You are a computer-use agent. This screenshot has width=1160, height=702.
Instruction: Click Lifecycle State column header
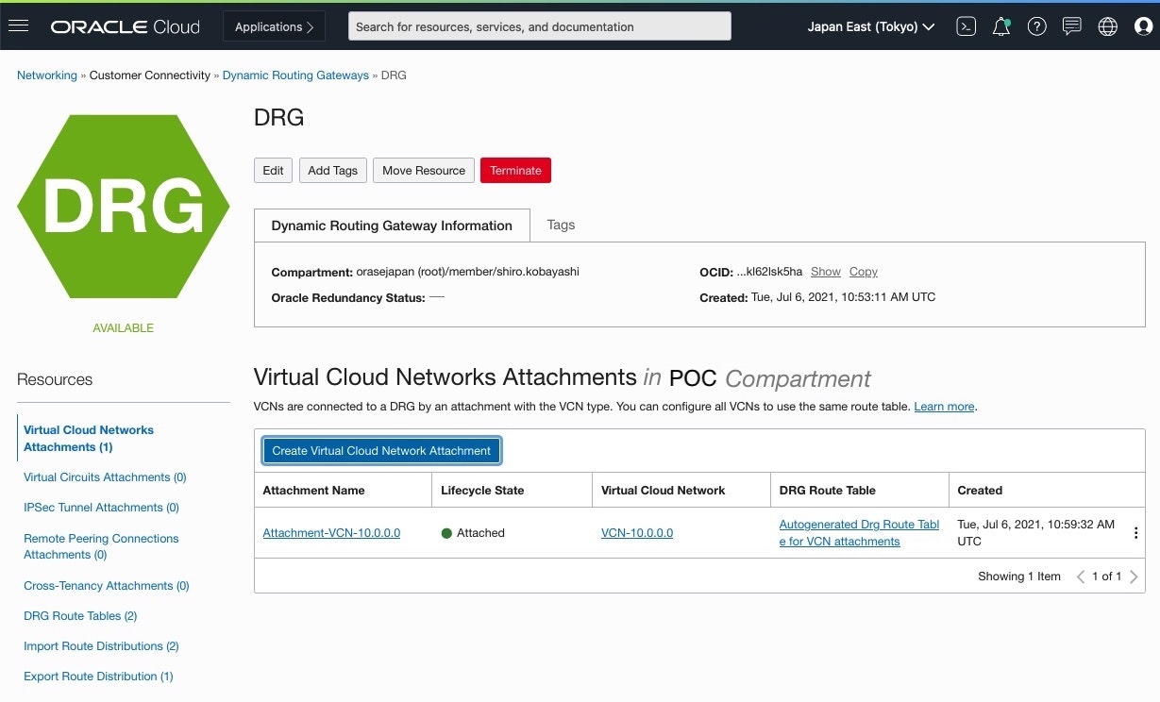click(482, 491)
